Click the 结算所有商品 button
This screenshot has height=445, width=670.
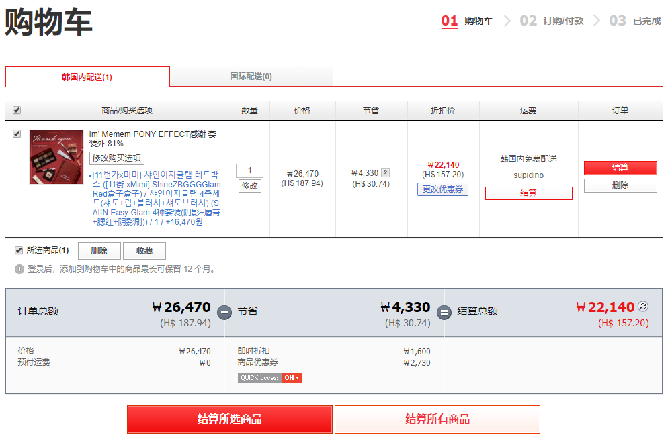pos(437,419)
